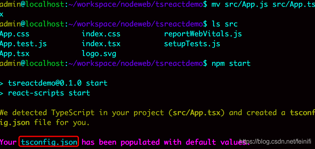The width and height of the screenshot is (315, 149).
Task: Click 'We detected TypeScript' message text
Action: (x=47, y=113)
